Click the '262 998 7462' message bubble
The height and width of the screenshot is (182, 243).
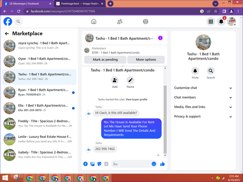[105, 149]
